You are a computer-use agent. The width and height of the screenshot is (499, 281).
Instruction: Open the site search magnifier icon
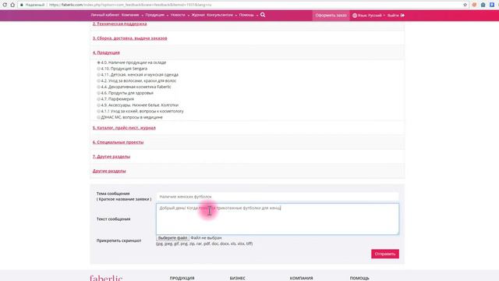tap(263, 15)
